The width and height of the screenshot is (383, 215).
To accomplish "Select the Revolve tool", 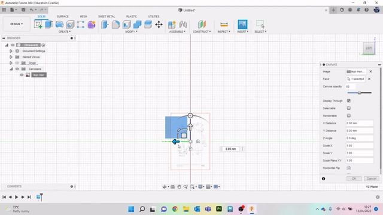I will click(60, 24).
